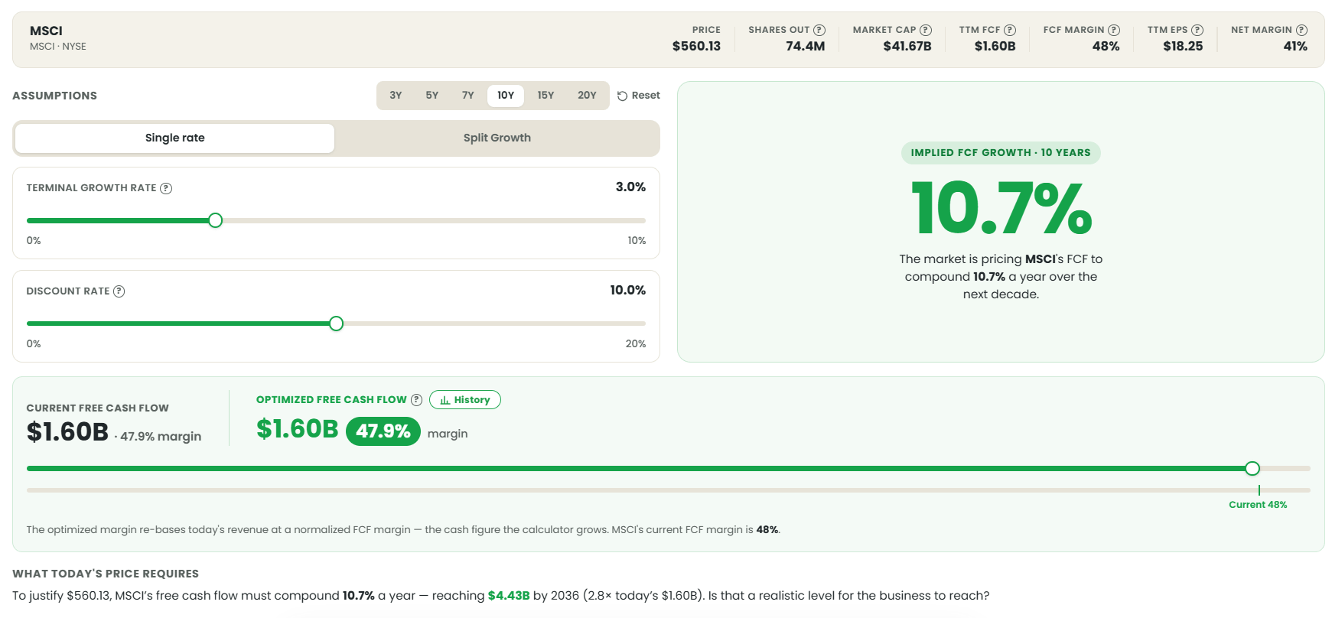Pick the 20Y time horizon
The image size is (1332, 618).
point(587,96)
